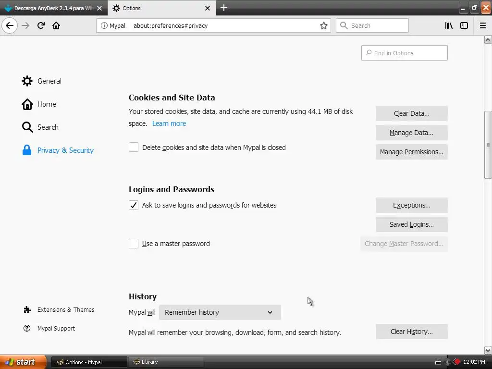
Task: Select the Options tab
Action: pos(161,8)
